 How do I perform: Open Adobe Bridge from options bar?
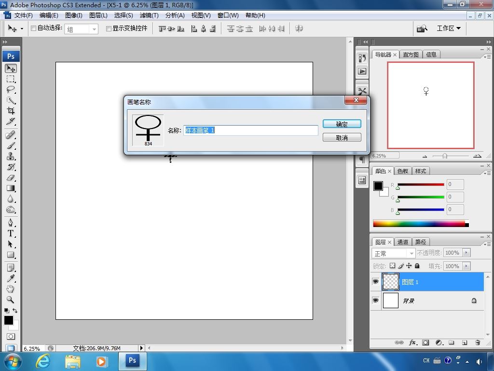(422, 29)
